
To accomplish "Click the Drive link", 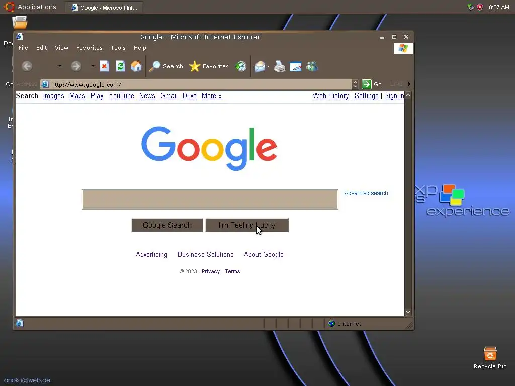I will pos(190,96).
